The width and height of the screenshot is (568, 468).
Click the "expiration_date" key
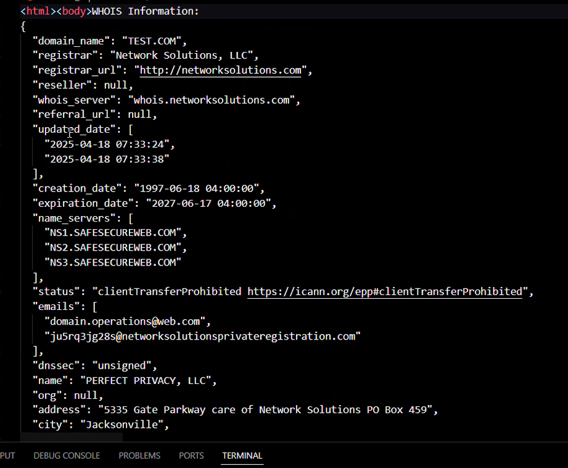click(x=83, y=203)
